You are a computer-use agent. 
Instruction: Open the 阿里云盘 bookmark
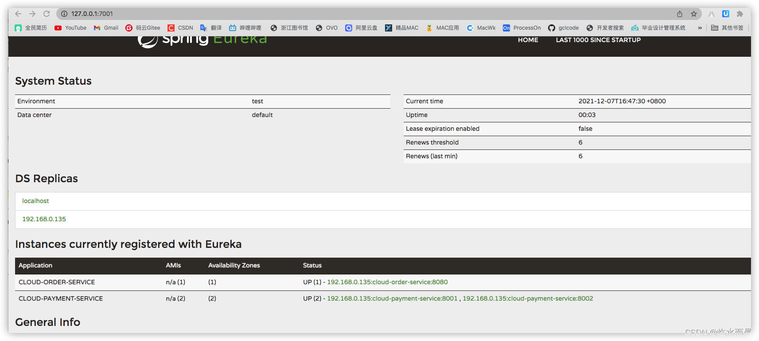point(361,28)
